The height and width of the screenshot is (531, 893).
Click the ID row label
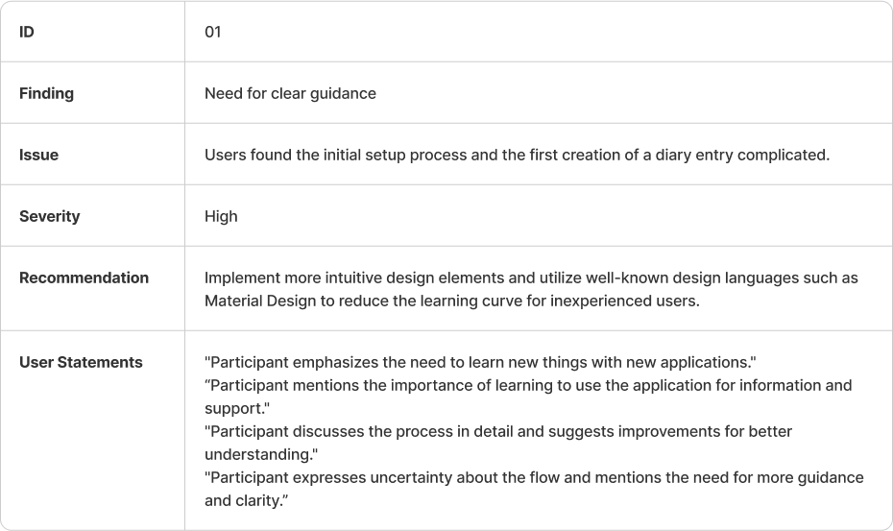click(x=27, y=32)
